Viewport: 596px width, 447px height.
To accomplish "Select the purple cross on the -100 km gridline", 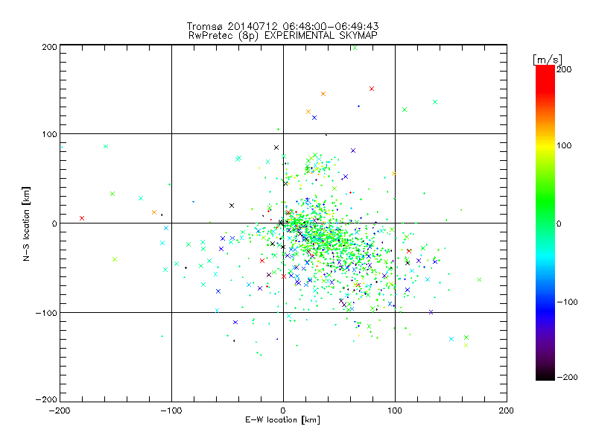I will 431,312.
